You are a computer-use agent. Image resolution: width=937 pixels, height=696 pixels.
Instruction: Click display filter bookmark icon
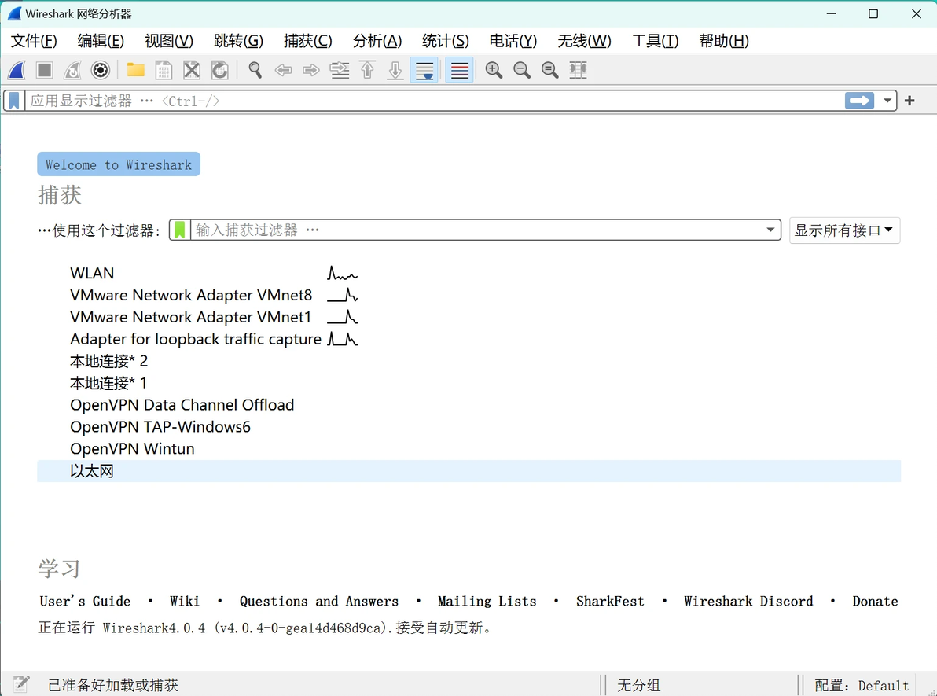point(14,101)
